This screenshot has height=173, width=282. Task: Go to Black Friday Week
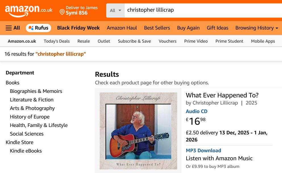point(78,28)
